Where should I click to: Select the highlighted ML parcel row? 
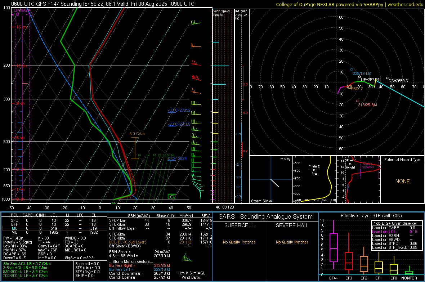[54, 228]
